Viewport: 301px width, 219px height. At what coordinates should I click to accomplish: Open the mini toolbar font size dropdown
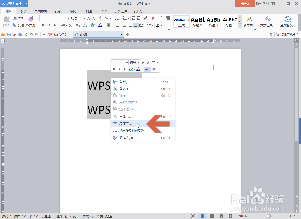138,63
